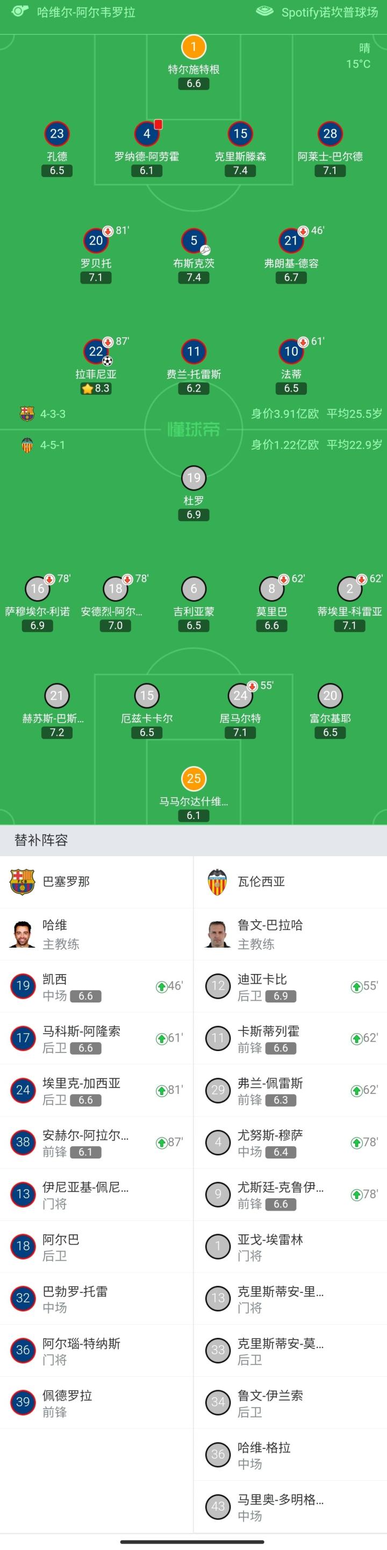Tap goalkeeper 特尔施特根 number 1 badge

(193, 47)
